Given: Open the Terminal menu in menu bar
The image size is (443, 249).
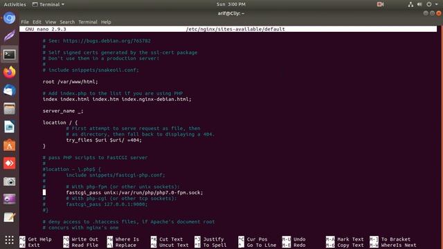Looking at the screenshot, I should (x=88, y=22).
